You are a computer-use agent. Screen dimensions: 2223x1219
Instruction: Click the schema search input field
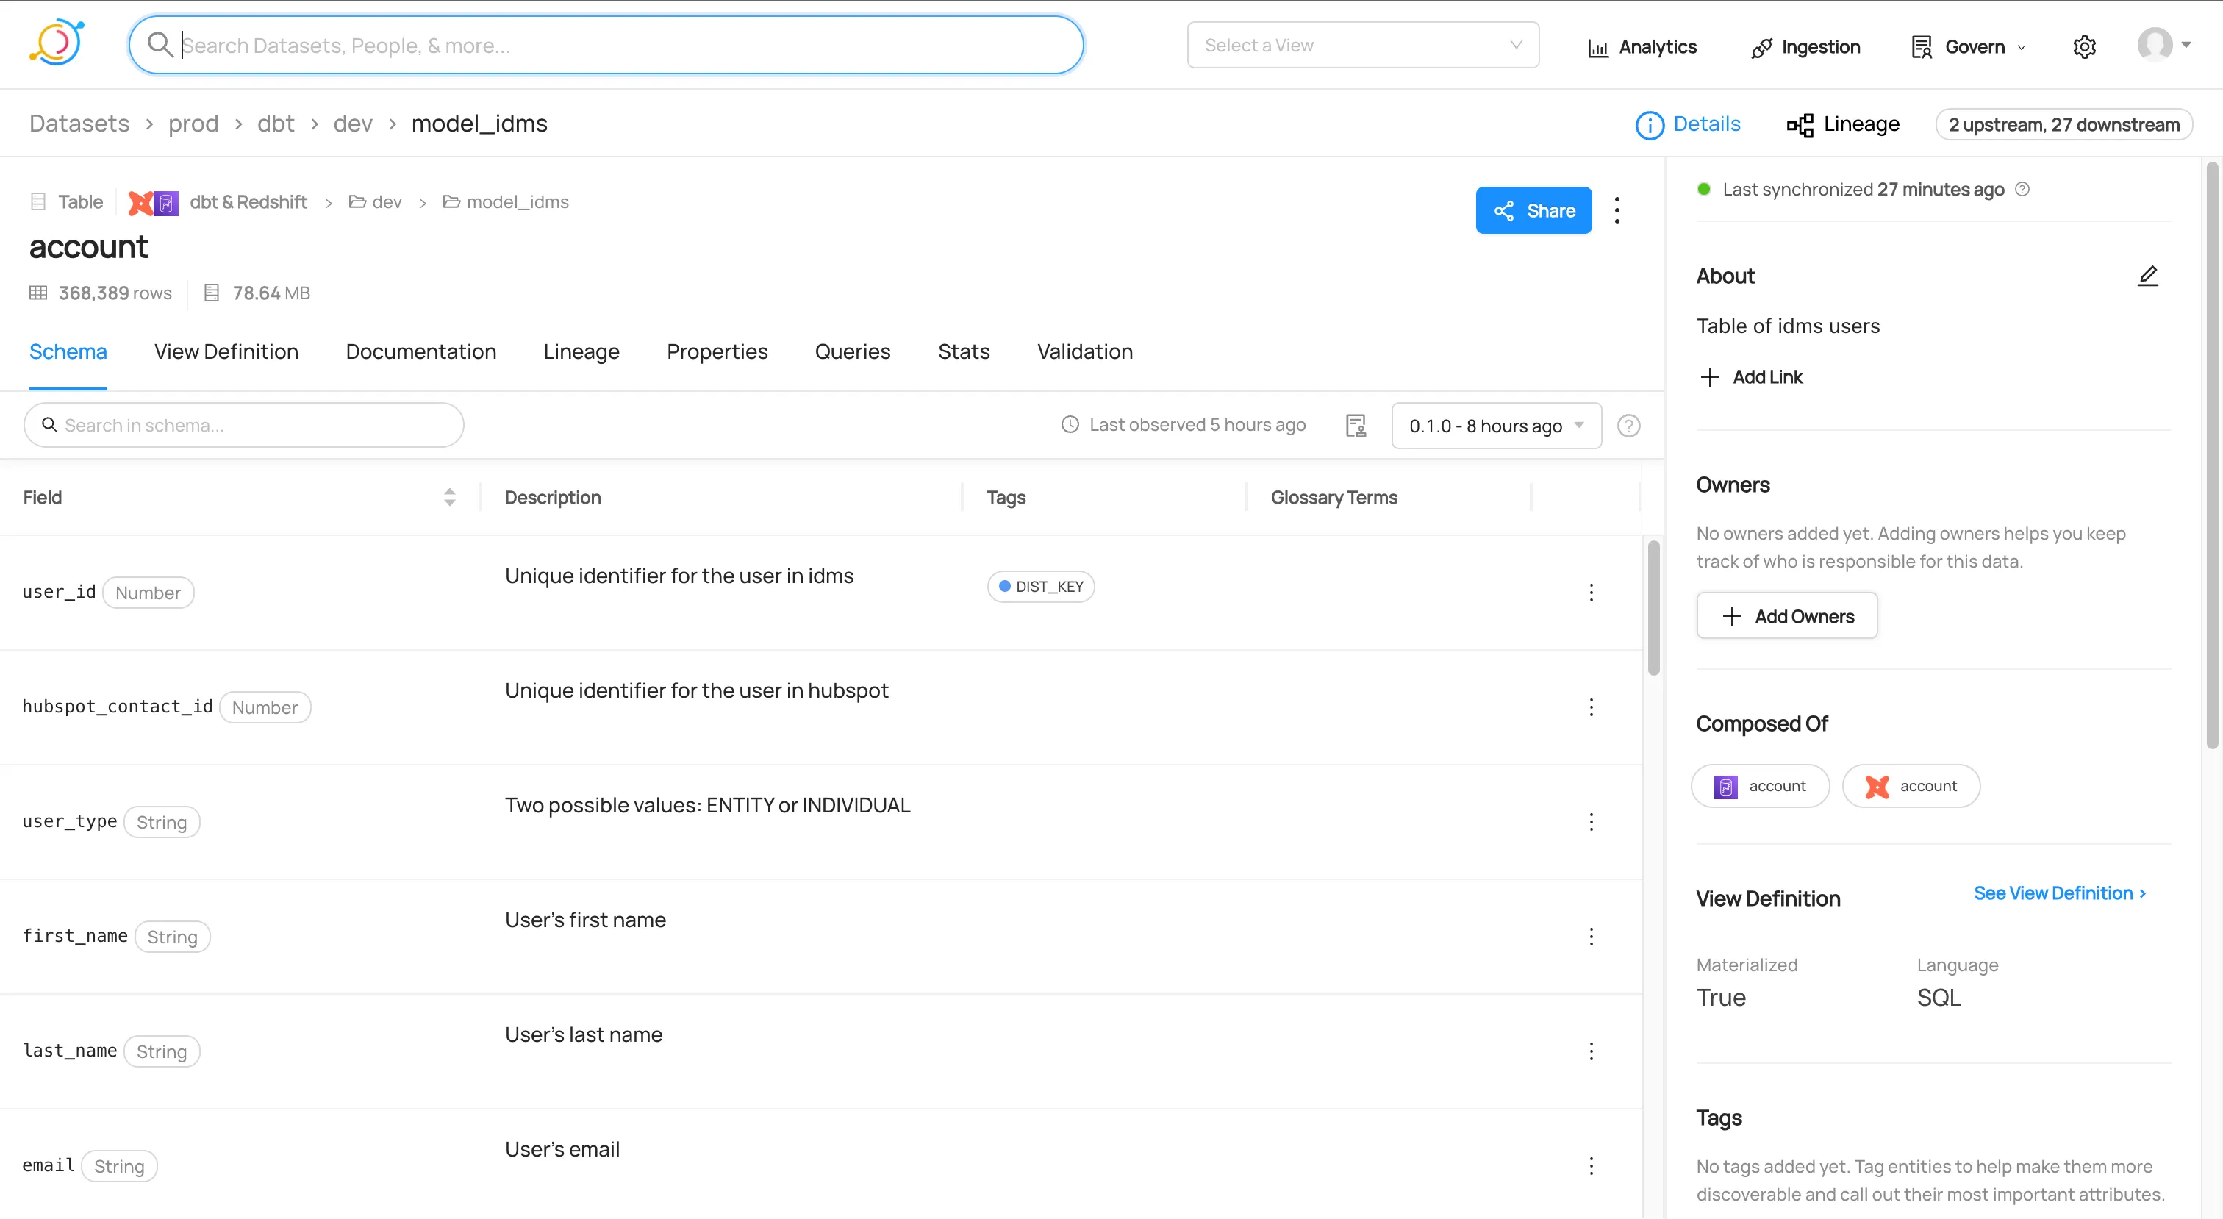pyautogui.click(x=245, y=425)
